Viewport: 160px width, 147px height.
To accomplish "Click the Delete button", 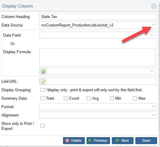I will pos(74,141).
